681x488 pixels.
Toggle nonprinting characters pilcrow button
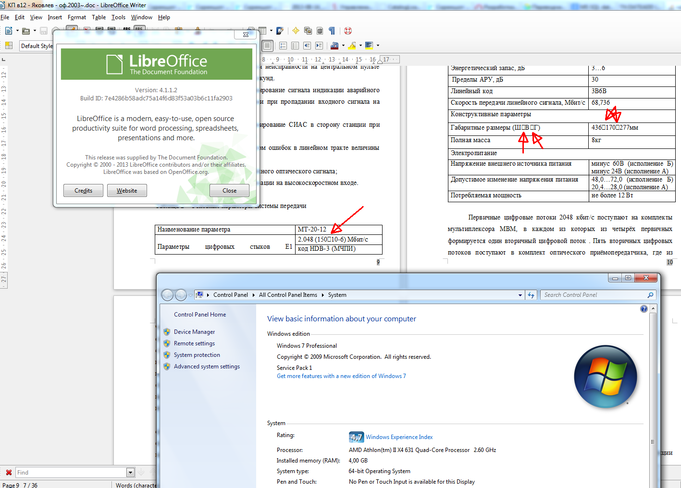[x=332, y=31]
